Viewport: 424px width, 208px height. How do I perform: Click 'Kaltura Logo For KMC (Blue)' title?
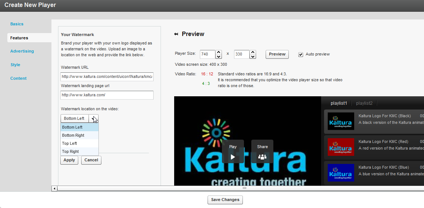click(384, 167)
